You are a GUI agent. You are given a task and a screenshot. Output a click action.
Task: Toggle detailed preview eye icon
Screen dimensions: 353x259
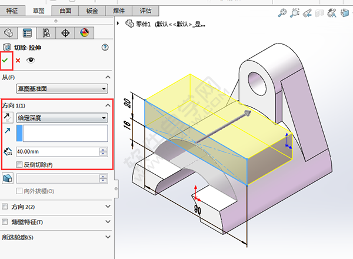[x=31, y=60]
